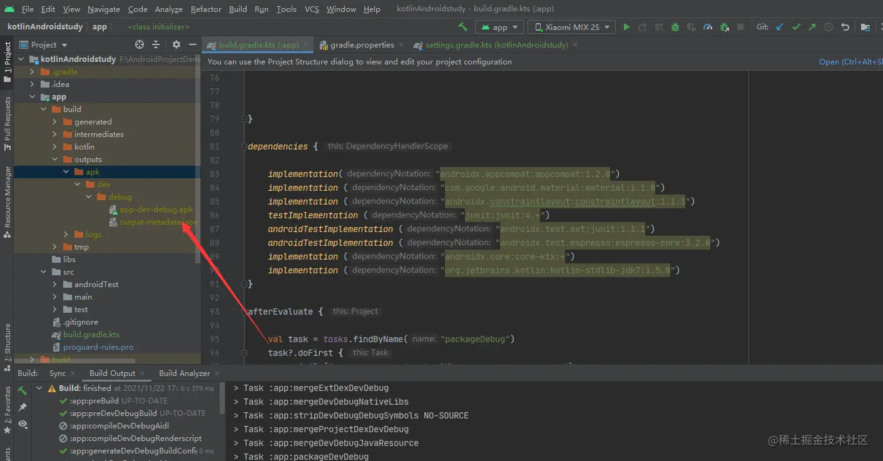Select app-dev-debug.apk file in tree
The width and height of the screenshot is (883, 461).
156,210
